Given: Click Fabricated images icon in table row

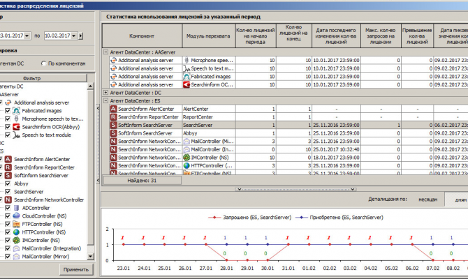Looking at the screenshot, I should (187, 77).
